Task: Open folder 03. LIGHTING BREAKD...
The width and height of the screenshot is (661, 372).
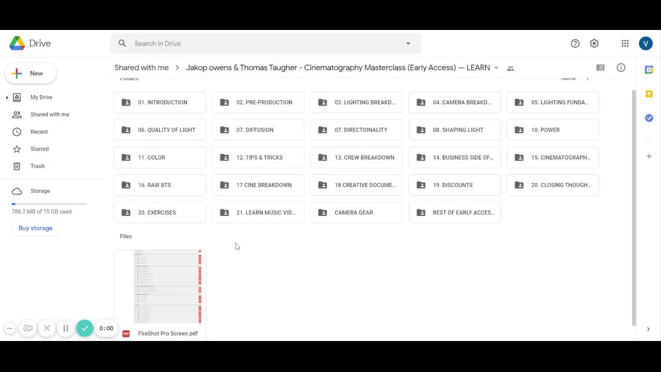Action: (x=356, y=102)
